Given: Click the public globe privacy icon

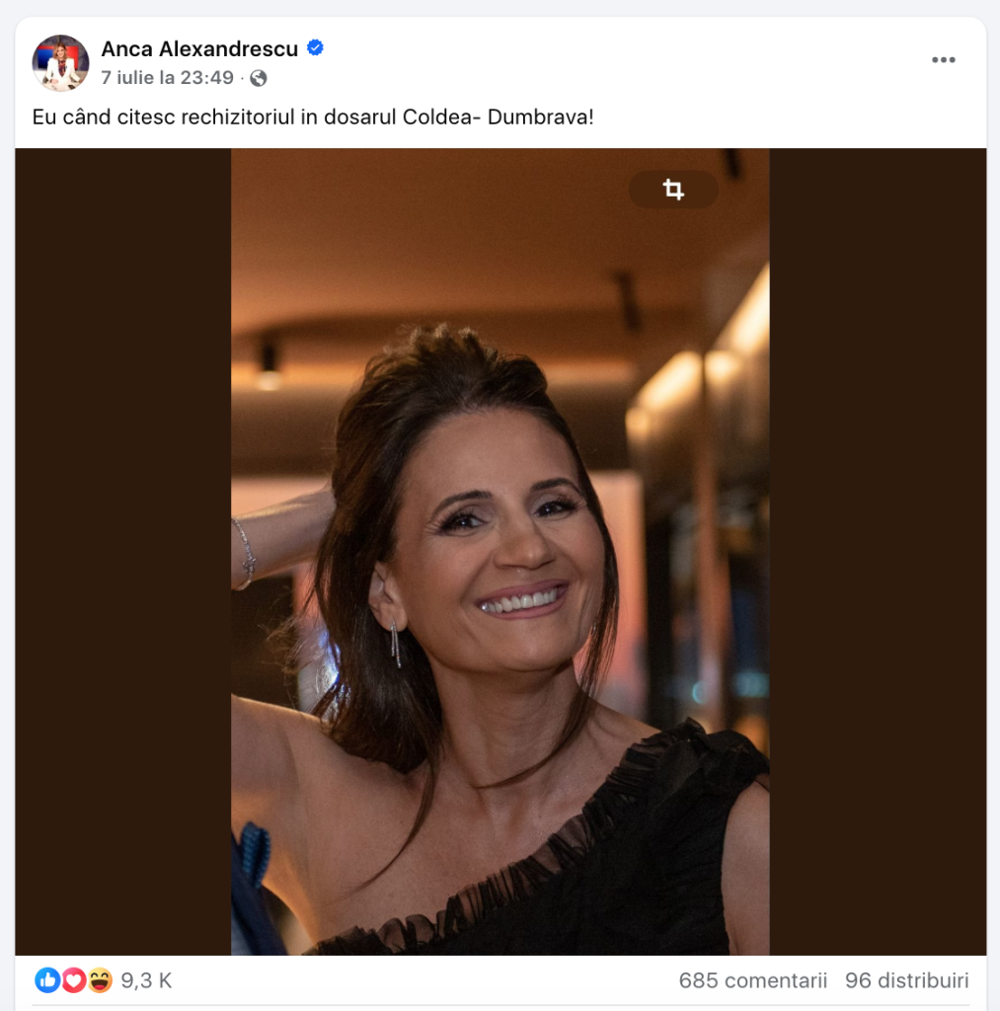Looking at the screenshot, I should click(259, 79).
